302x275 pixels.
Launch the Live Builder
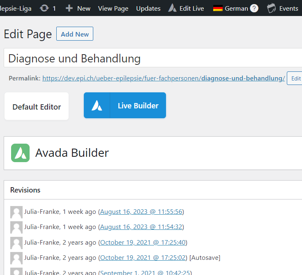click(125, 105)
